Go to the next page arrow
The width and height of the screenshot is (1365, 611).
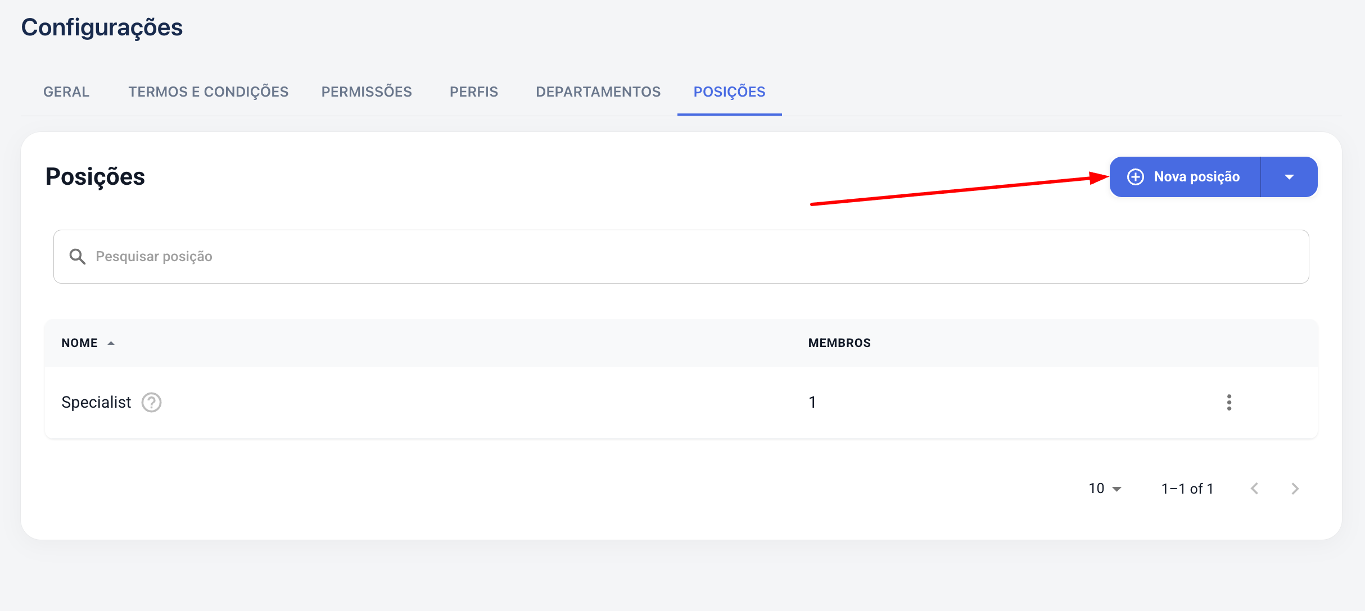click(1295, 489)
